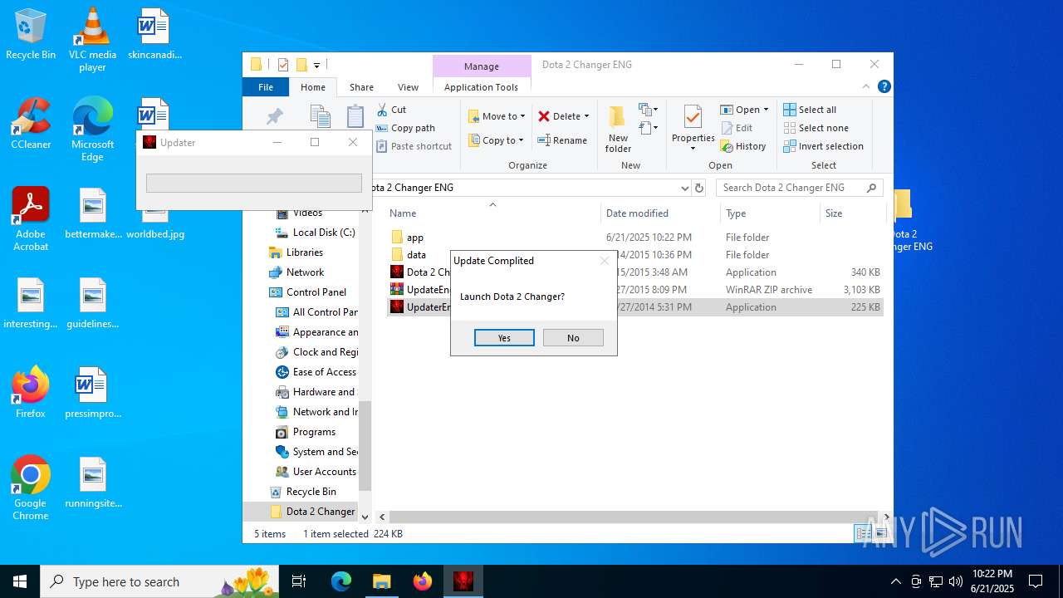Open File Explorer from taskbar
This screenshot has height=598, width=1063.
tap(381, 581)
